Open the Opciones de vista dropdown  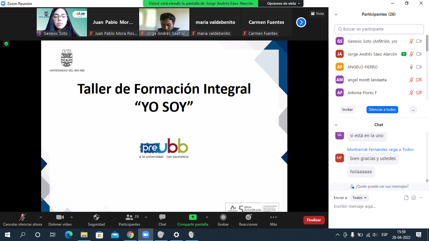pyautogui.click(x=283, y=3)
